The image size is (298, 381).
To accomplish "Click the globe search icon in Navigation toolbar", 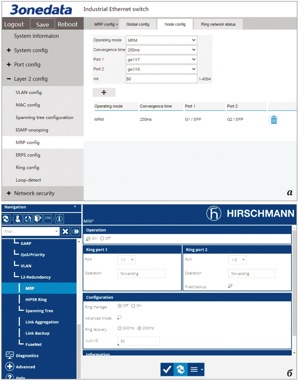I will [28, 219].
